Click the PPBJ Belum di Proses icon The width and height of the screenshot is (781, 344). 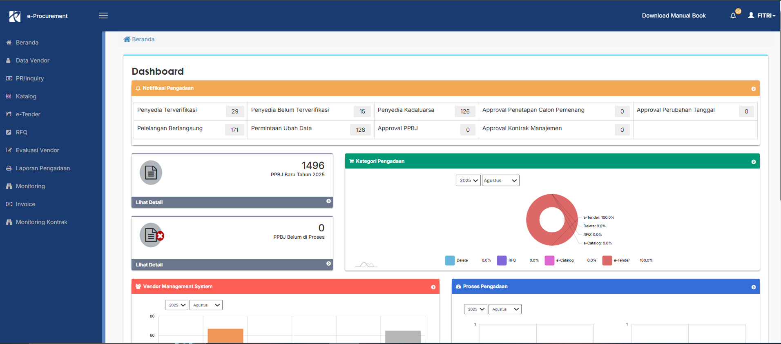[x=152, y=235]
